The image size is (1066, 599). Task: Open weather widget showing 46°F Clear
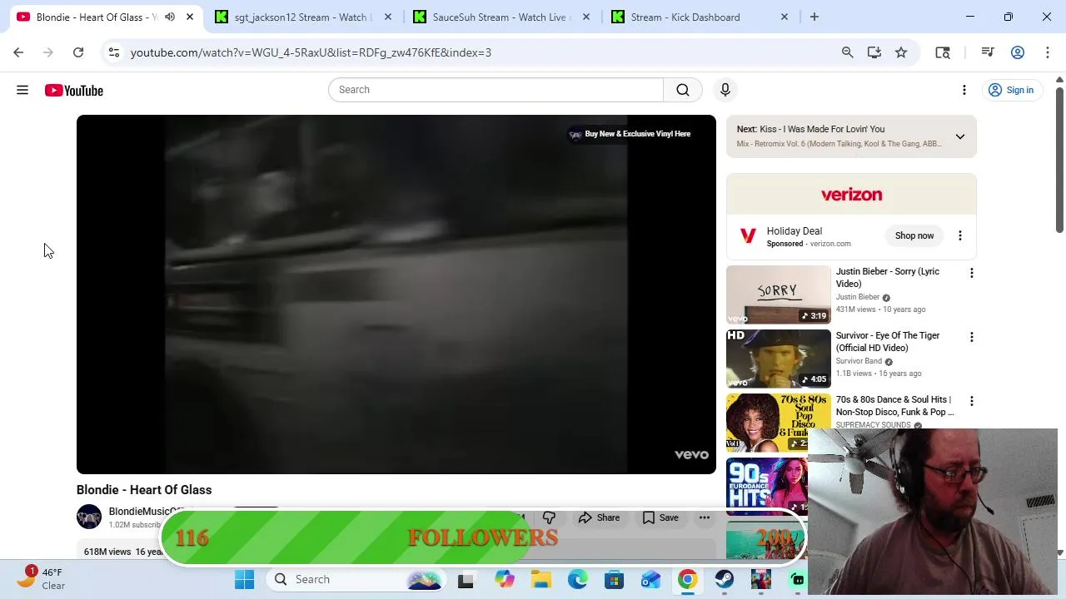[42, 578]
